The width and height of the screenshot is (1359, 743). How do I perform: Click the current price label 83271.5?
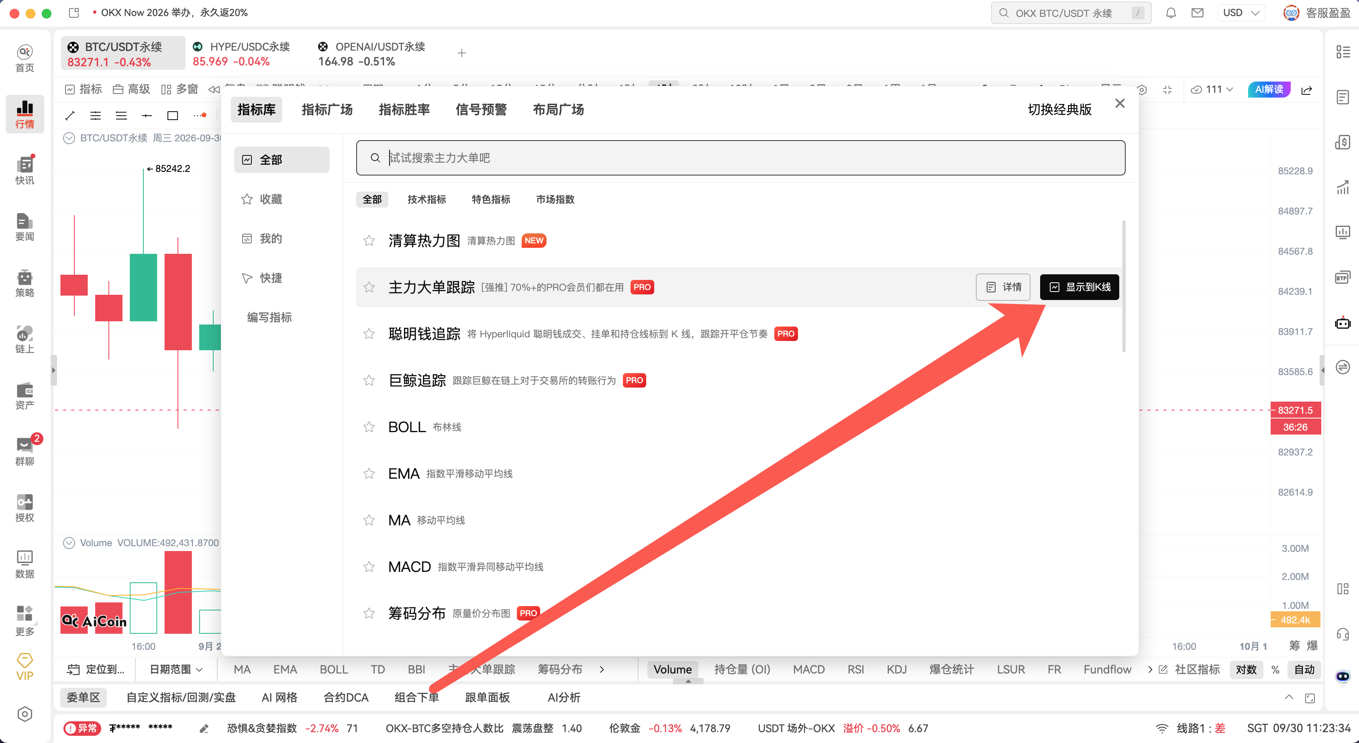pos(1295,410)
